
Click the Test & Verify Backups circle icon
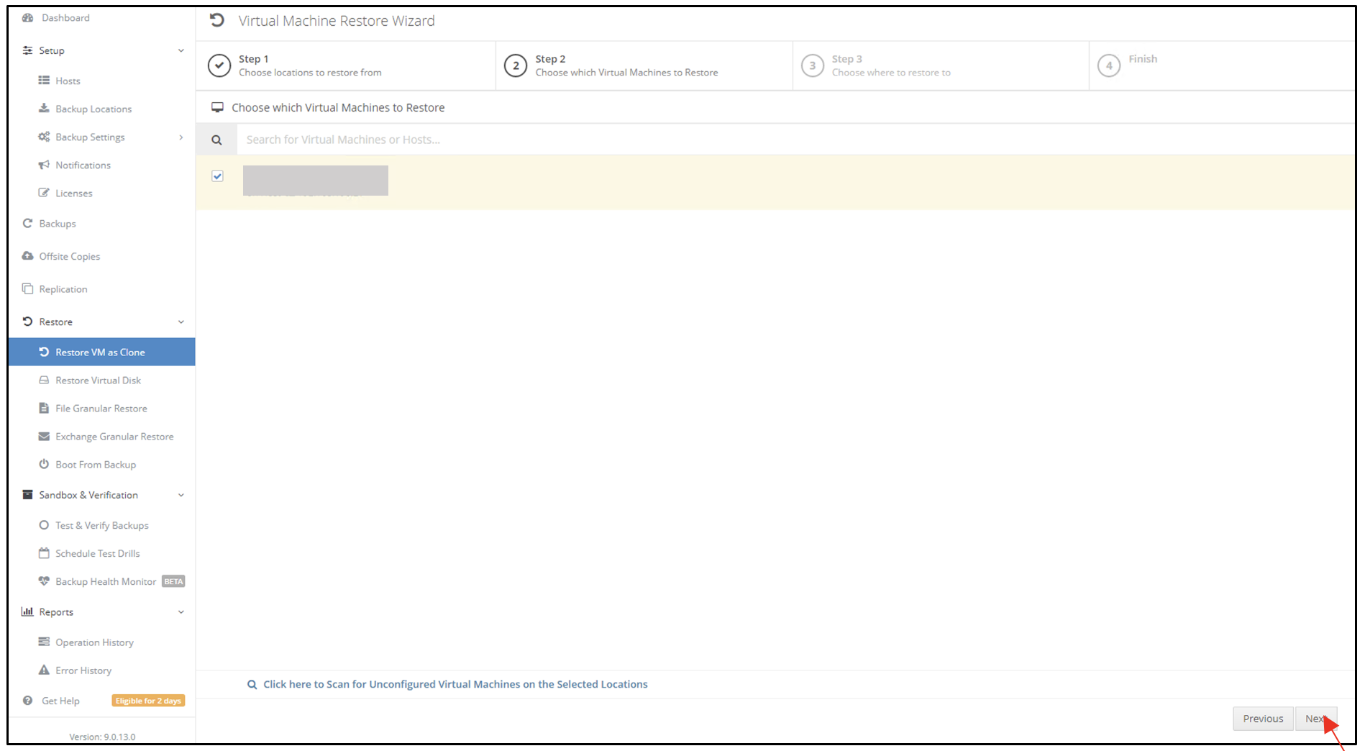[x=44, y=525]
